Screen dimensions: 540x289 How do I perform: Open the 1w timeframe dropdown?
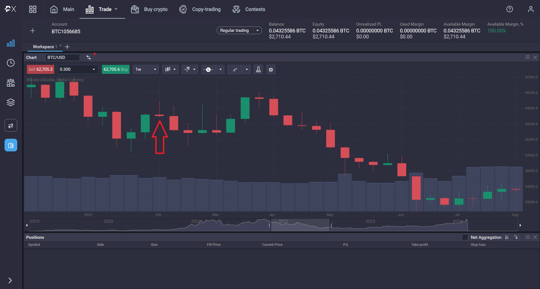pos(146,69)
